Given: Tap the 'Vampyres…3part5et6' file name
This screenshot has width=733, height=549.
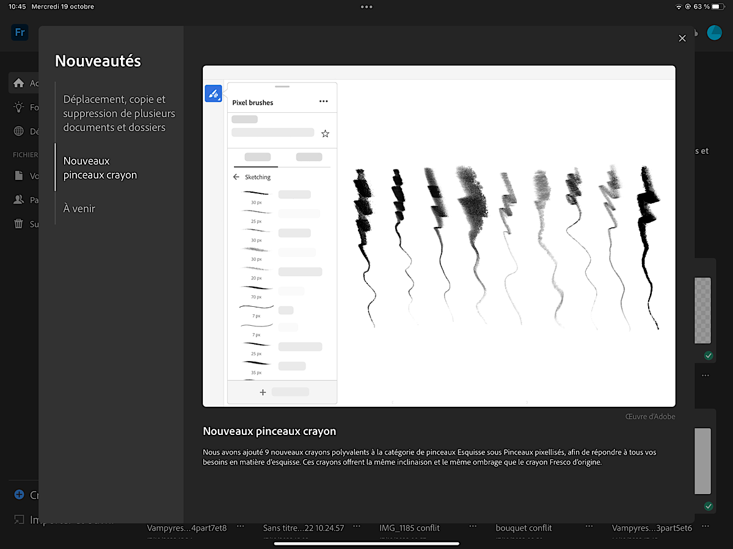Looking at the screenshot, I should (x=652, y=528).
